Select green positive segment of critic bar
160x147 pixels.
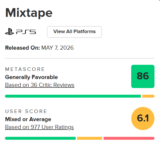(x=73, y=96)
